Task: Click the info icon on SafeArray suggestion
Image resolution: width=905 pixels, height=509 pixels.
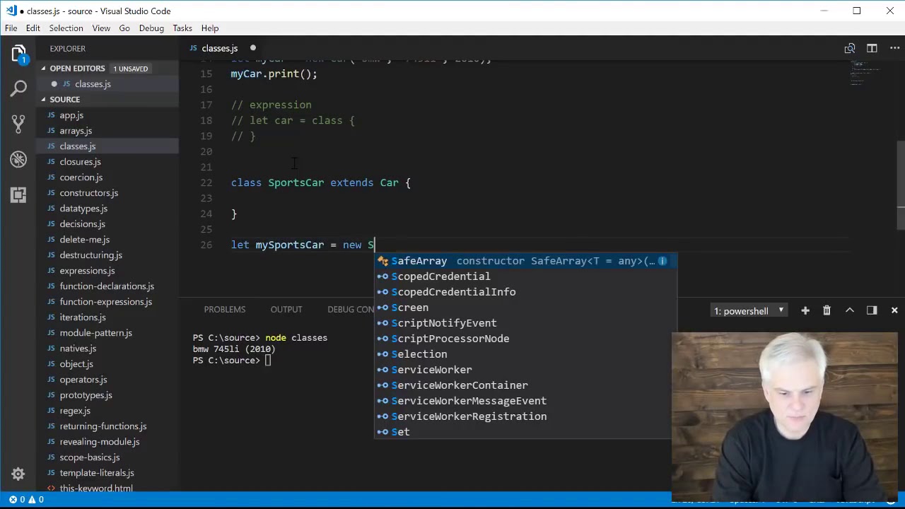Action: click(662, 261)
